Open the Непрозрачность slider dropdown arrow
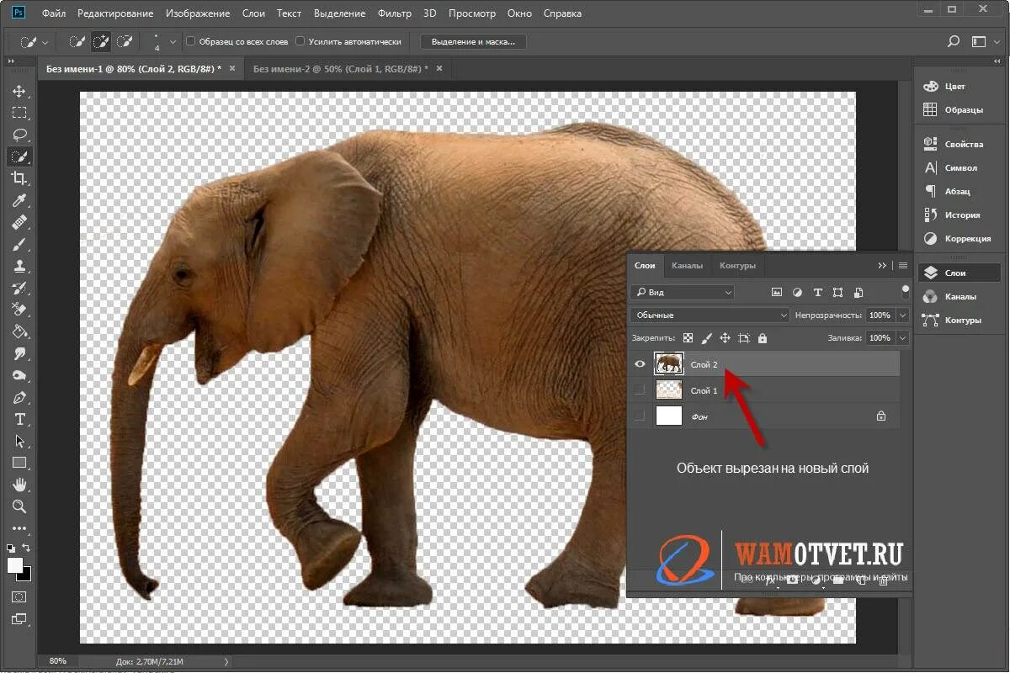 click(x=903, y=315)
